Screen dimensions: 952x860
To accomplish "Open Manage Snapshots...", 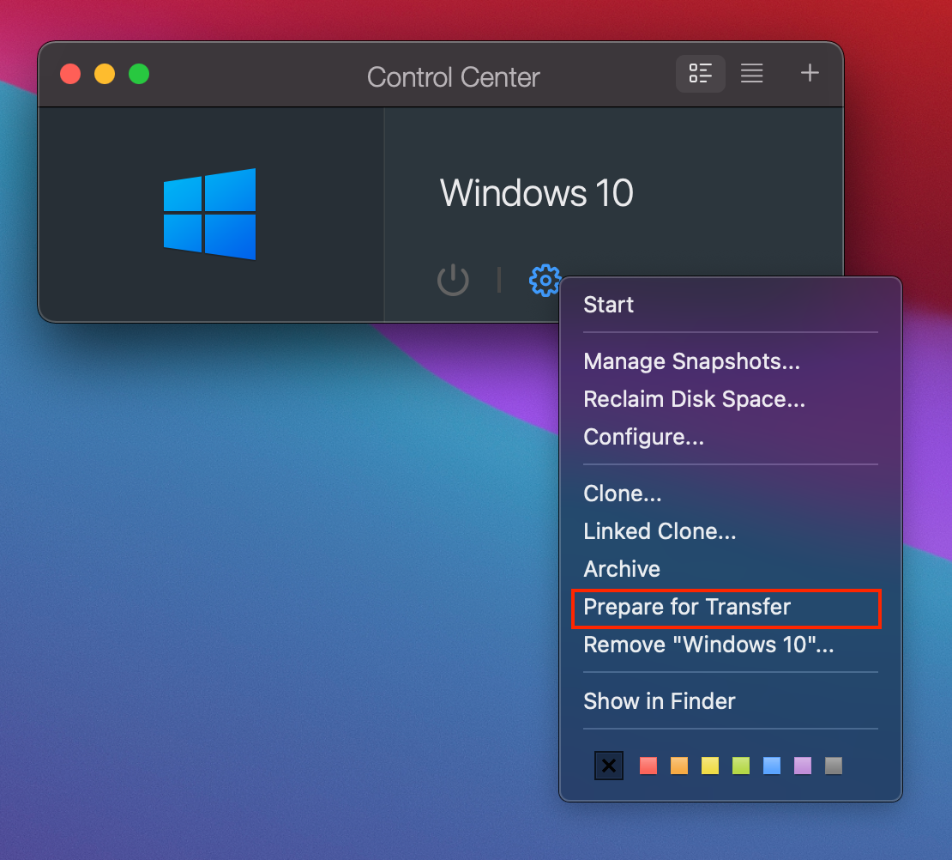I will pyautogui.click(x=691, y=361).
